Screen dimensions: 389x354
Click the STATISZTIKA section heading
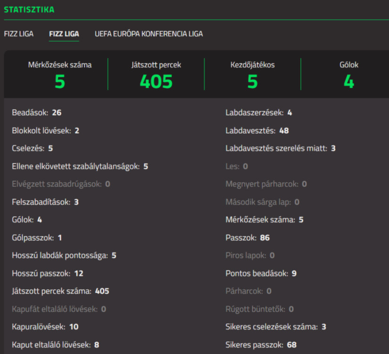[x=29, y=9]
